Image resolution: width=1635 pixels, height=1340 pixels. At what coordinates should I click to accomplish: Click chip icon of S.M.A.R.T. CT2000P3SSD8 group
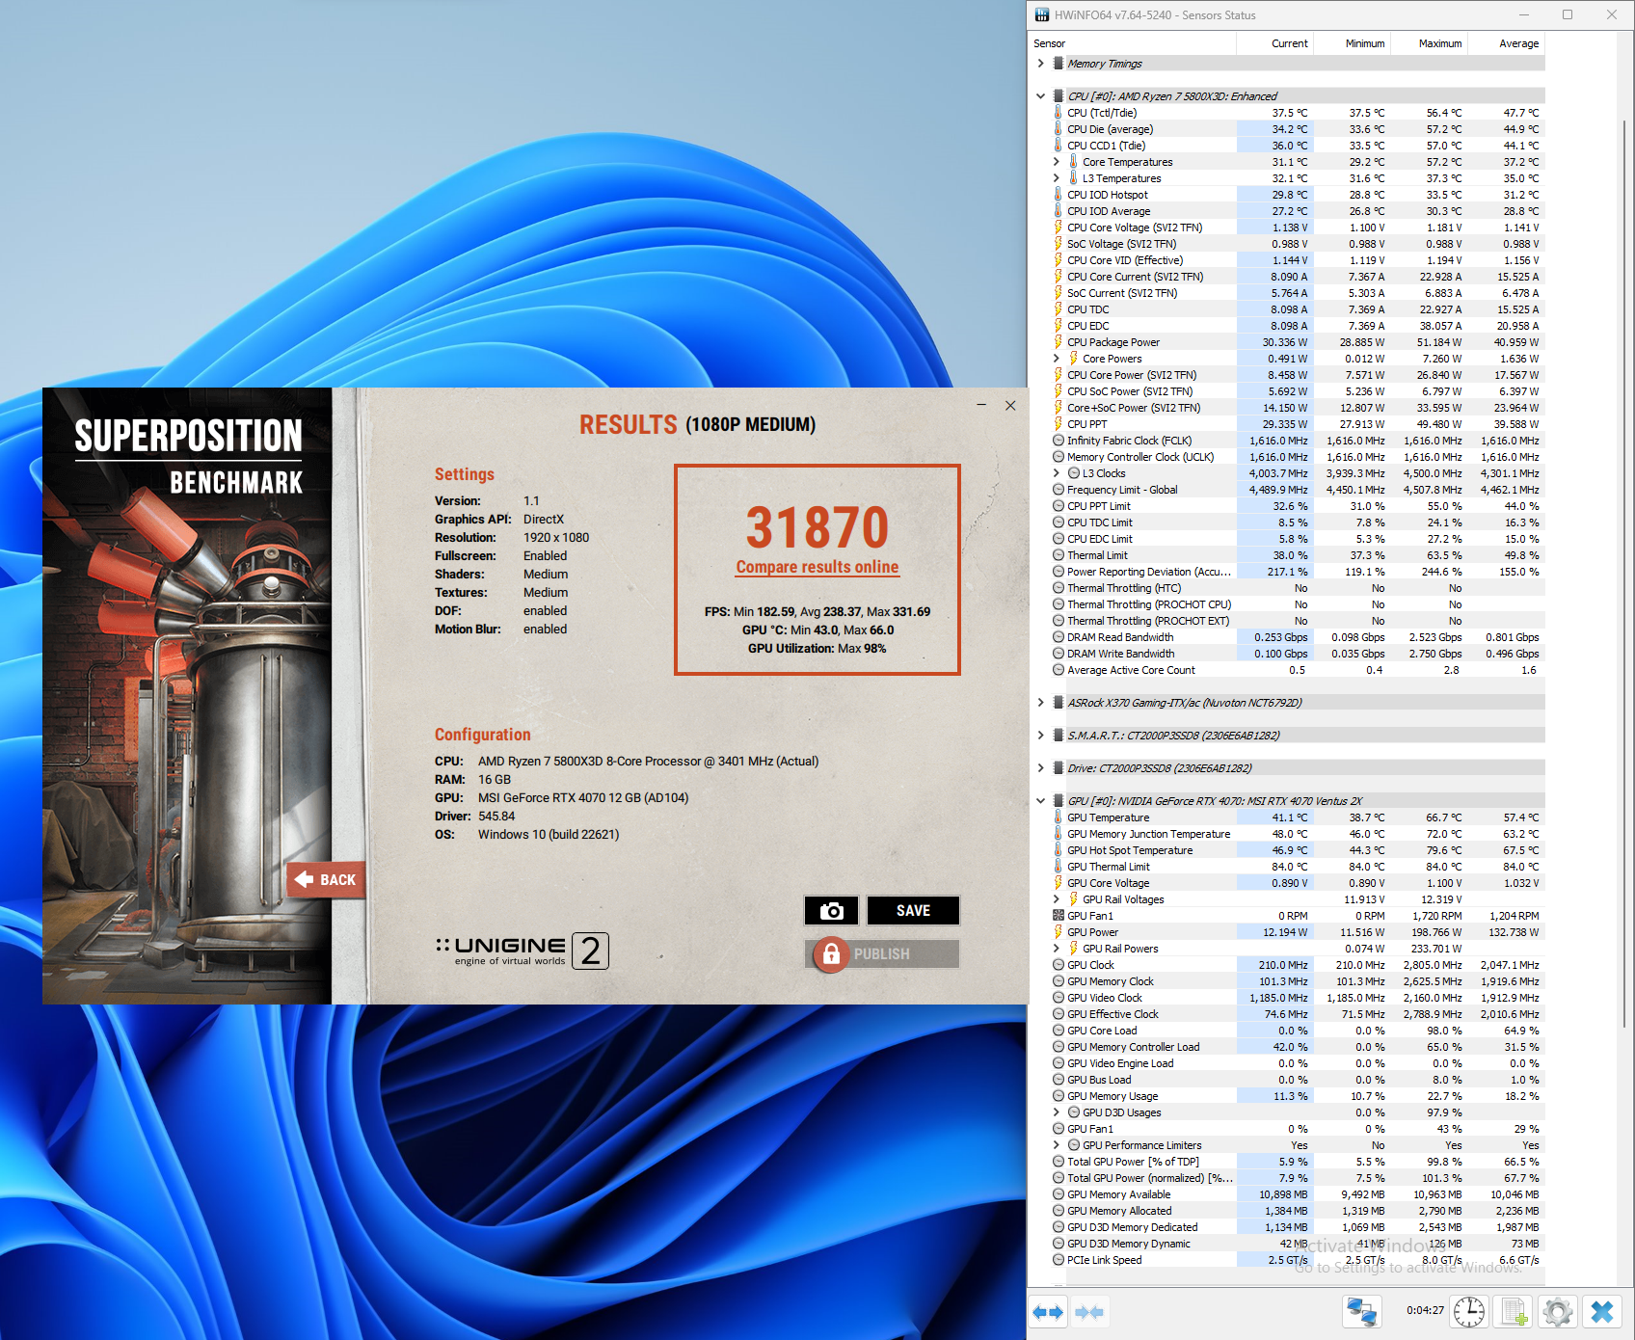pyautogui.click(x=1059, y=736)
